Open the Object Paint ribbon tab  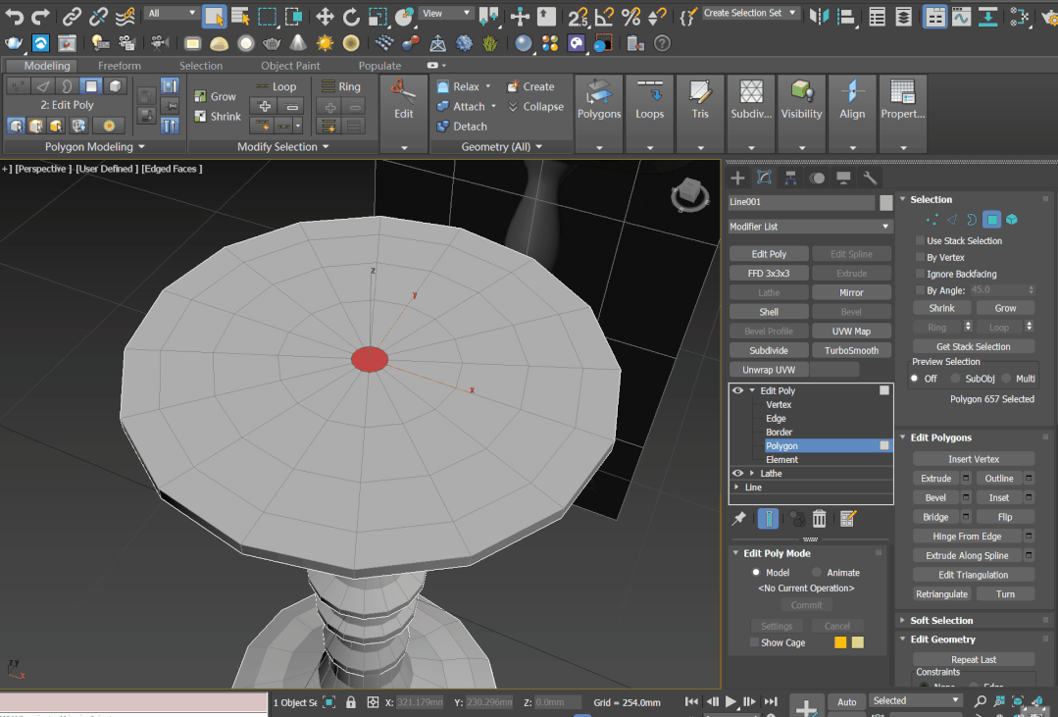pos(290,66)
